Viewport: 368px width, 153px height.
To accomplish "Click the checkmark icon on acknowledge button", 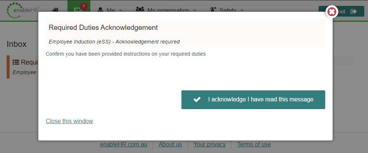I will pyautogui.click(x=197, y=100).
